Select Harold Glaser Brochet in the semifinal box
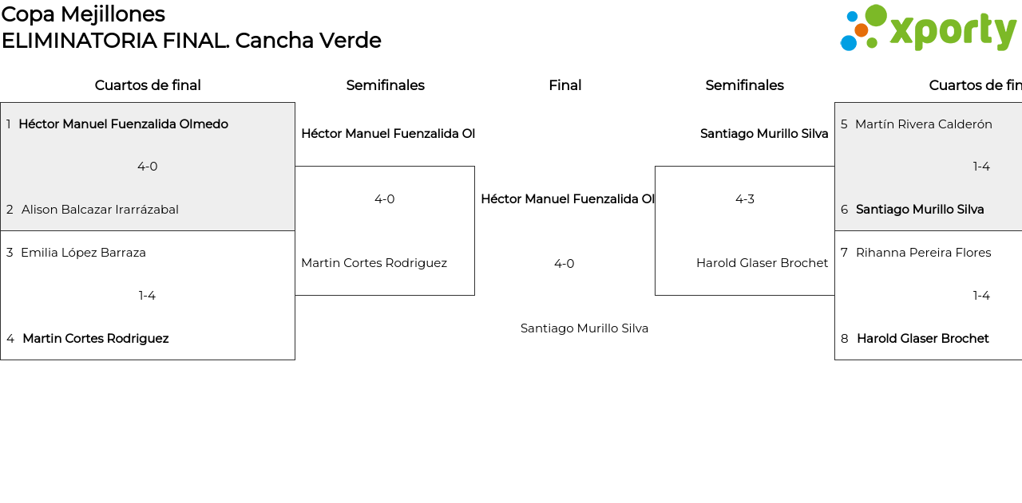The height and width of the screenshot is (503, 1022). (x=762, y=263)
